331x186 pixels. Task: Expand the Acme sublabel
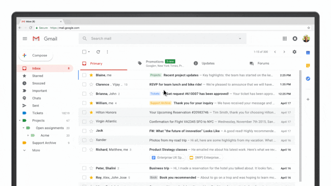coord(28,136)
